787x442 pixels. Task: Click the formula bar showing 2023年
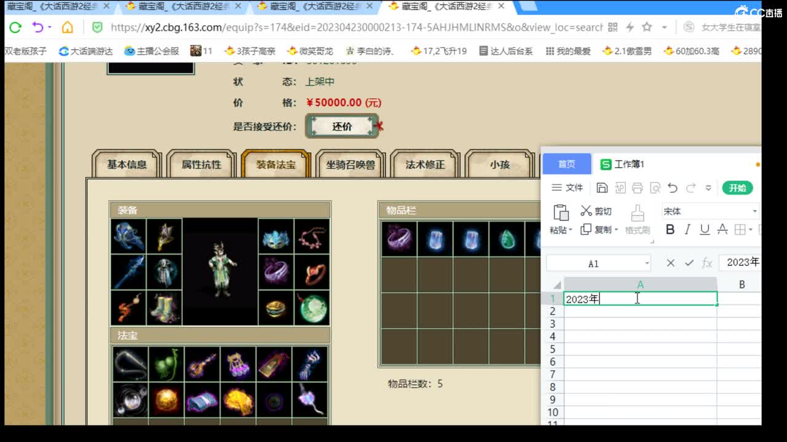[x=740, y=263]
